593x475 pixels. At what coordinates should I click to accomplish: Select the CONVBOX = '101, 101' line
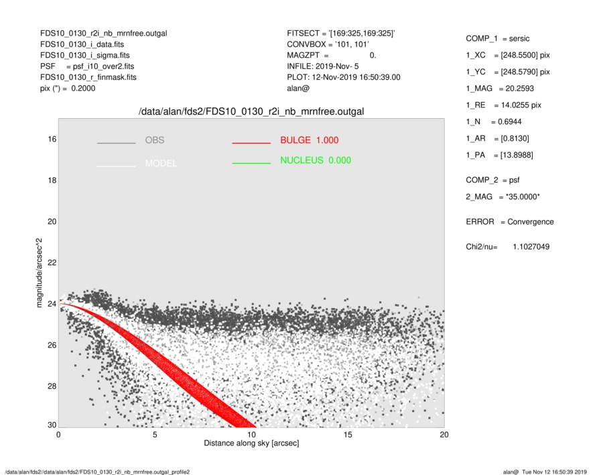[x=328, y=44]
